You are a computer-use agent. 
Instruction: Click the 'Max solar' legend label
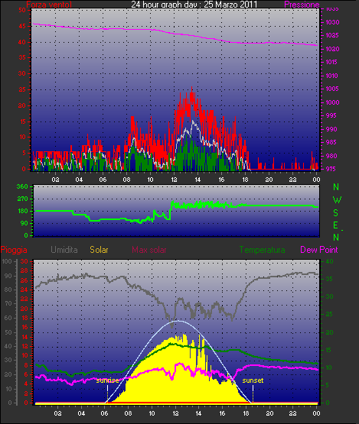point(149,250)
